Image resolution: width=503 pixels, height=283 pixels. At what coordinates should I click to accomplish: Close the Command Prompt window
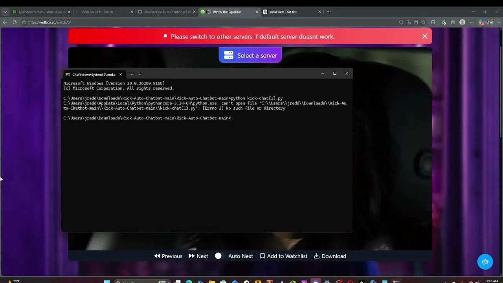pos(347,74)
